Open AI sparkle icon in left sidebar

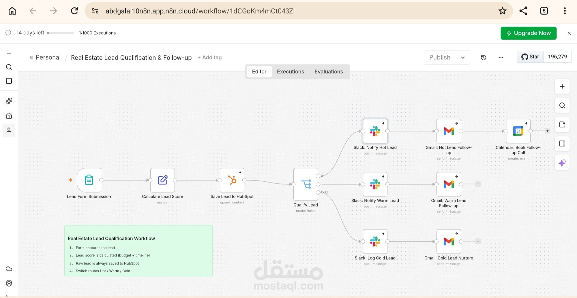pos(9,101)
